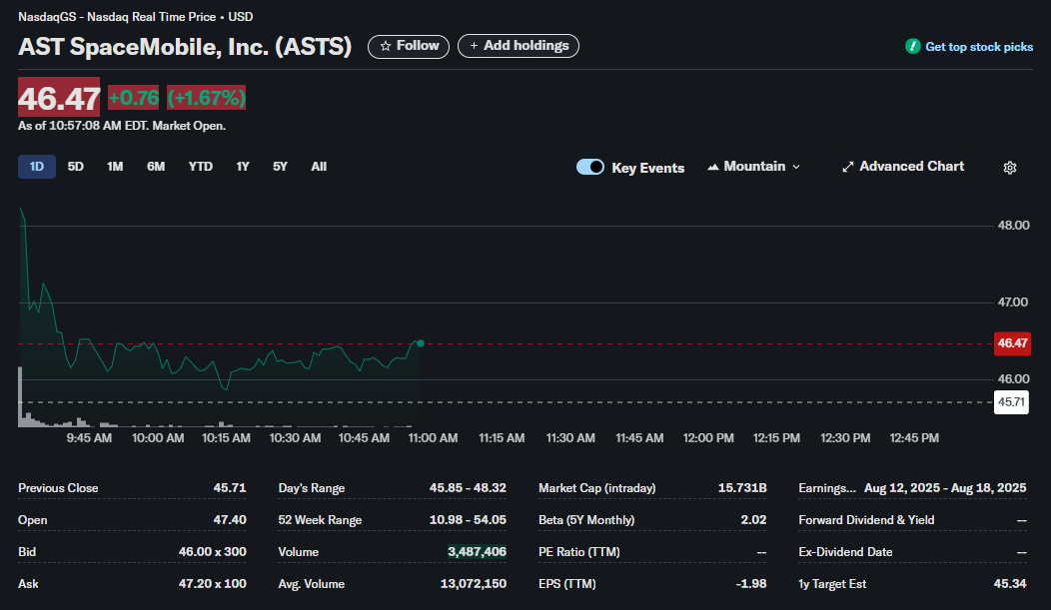
Task: Click the star icon in Follow button
Action: (x=386, y=46)
